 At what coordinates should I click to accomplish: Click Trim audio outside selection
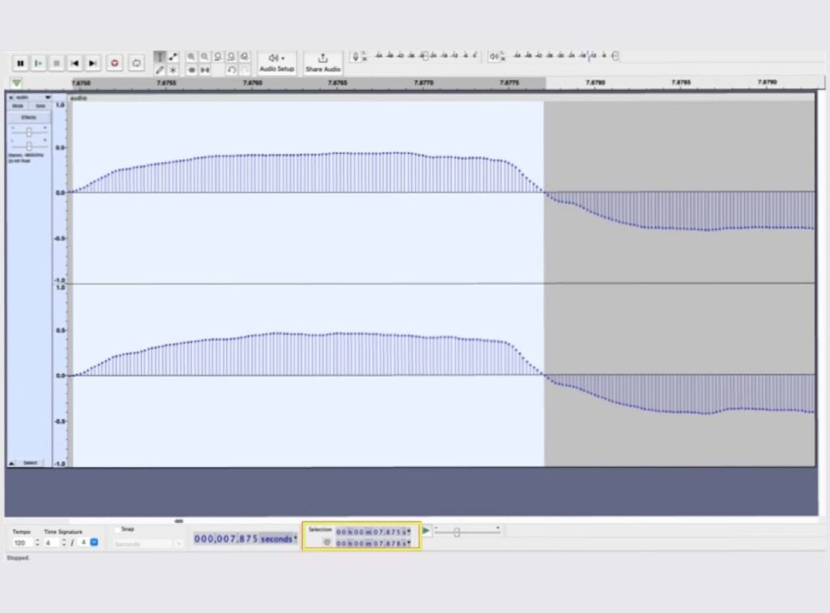tap(191, 70)
